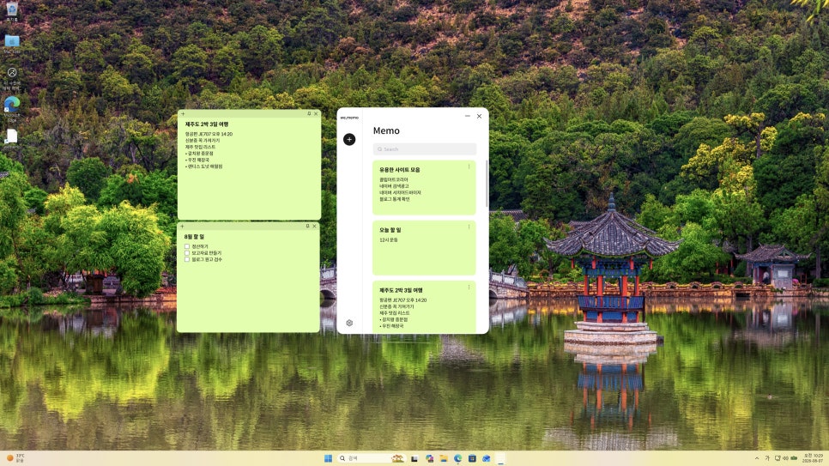The width and height of the screenshot is (829, 466).
Task: Close the Memo main window
Action: pos(479,116)
